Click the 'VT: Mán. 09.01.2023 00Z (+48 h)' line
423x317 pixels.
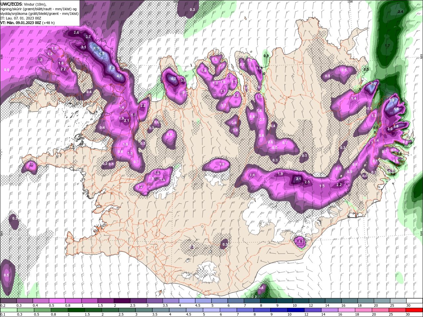(27, 23)
